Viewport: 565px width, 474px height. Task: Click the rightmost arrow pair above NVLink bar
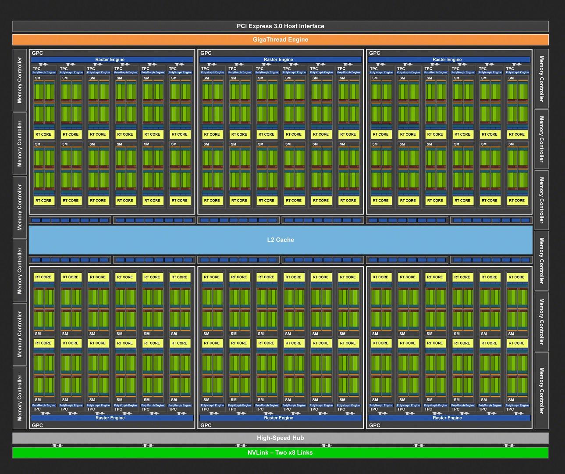[x=509, y=445]
